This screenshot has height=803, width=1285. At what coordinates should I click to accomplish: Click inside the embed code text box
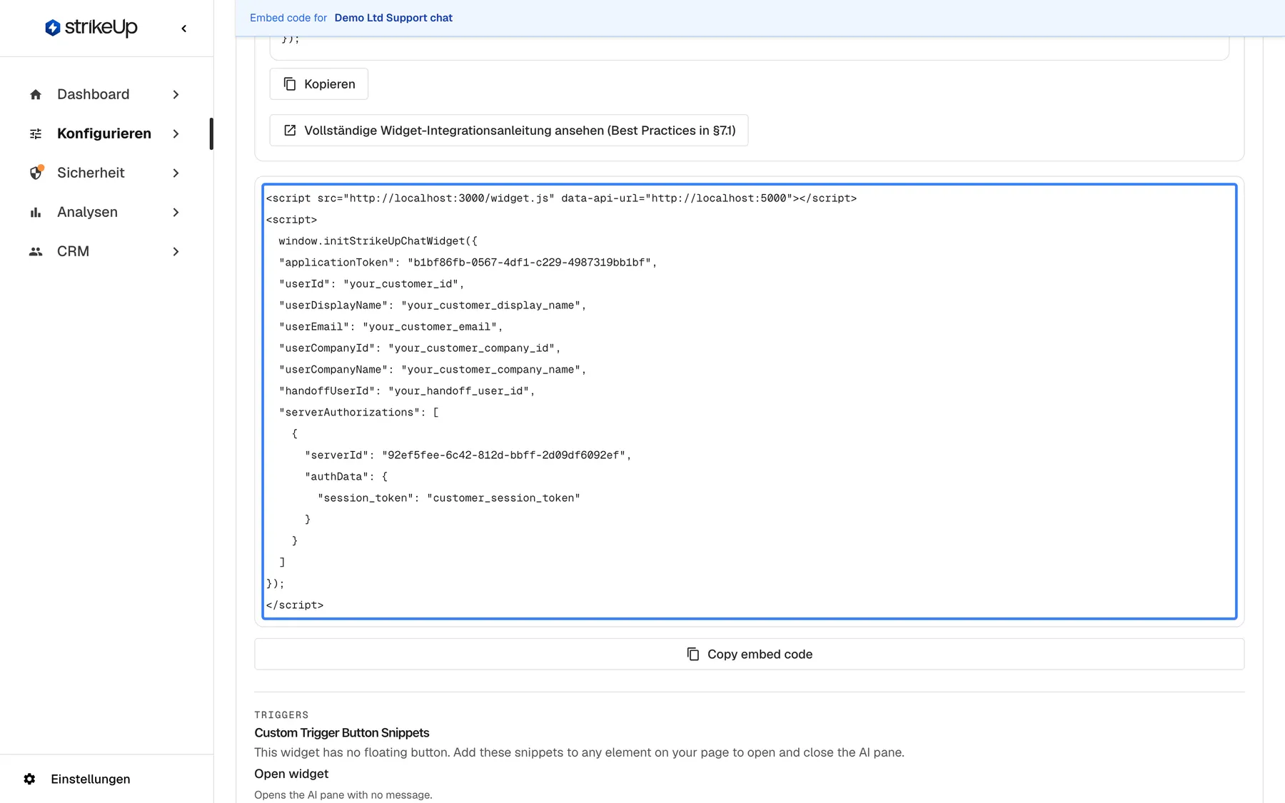[750, 401]
